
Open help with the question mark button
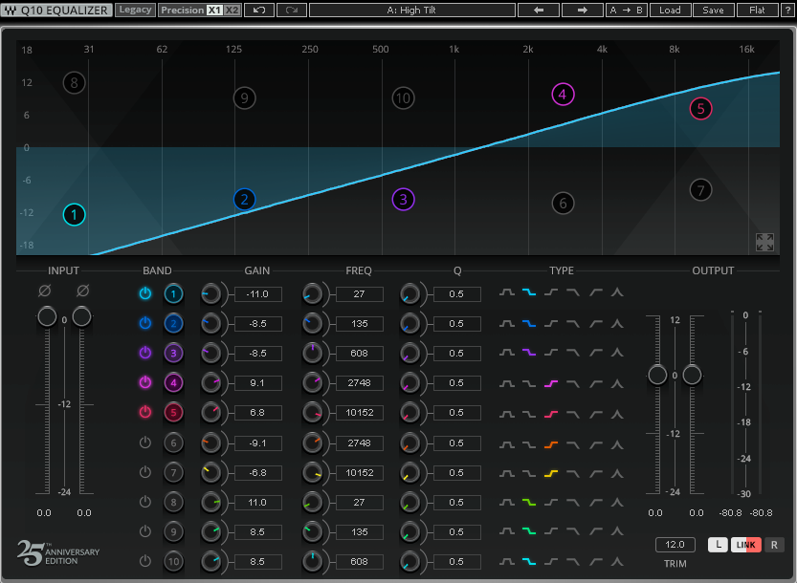point(787,11)
